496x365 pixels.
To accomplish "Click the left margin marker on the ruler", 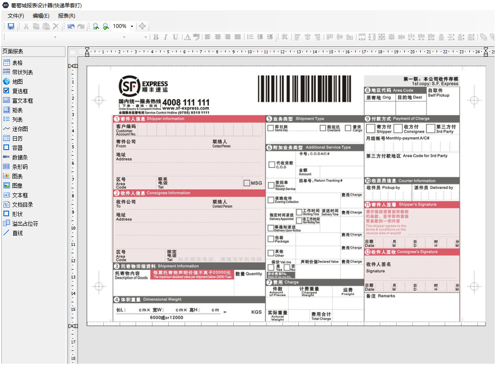I will point(87,52).
